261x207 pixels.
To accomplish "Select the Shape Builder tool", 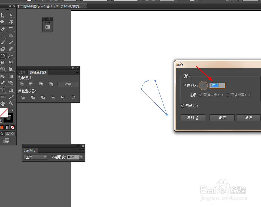I will coord(3,69).
